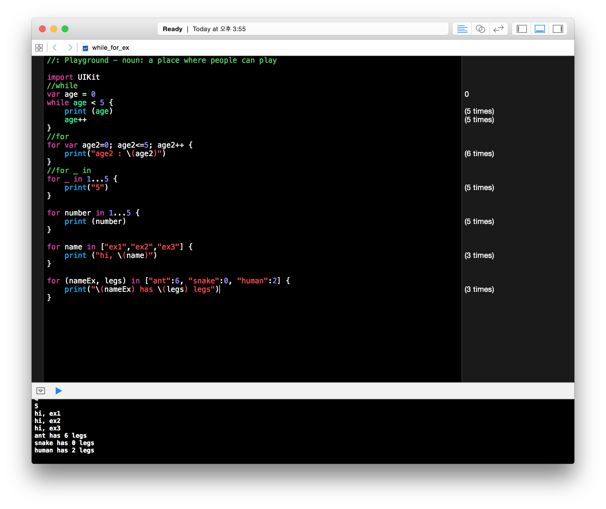Collapse the console with disclosure button
This screenshot has height=509, width=606.
coord(41,391)
